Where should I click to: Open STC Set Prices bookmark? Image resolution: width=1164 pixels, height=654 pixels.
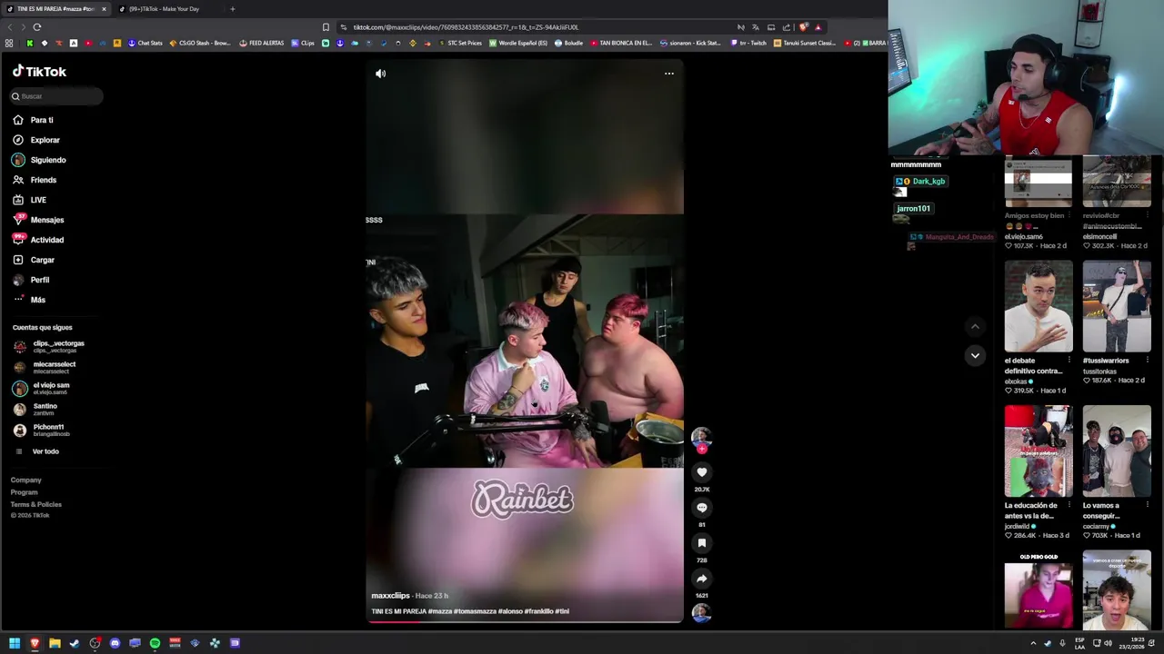[x=460, y=43]
